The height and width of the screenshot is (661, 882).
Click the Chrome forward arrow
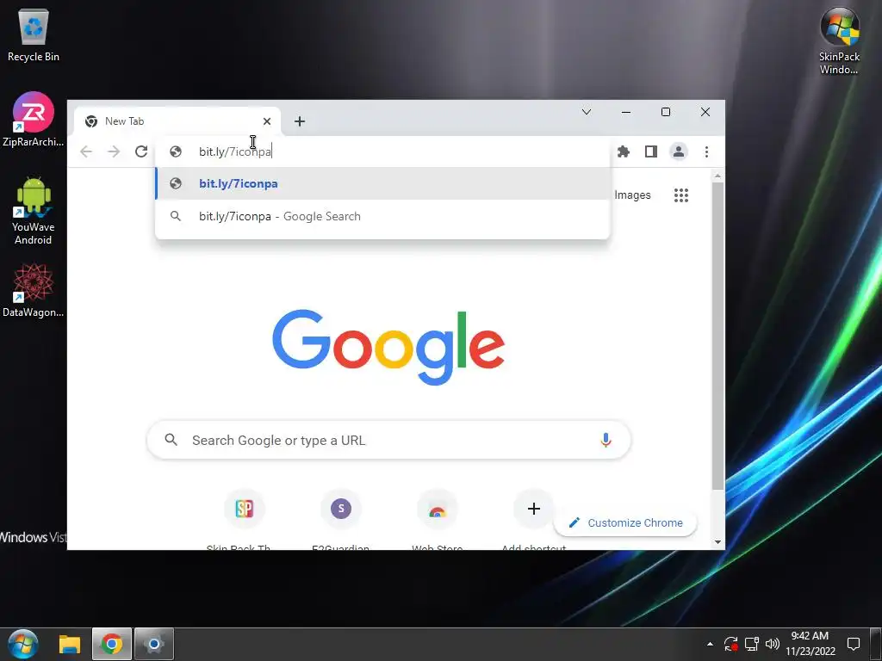[x=114, y=151]
